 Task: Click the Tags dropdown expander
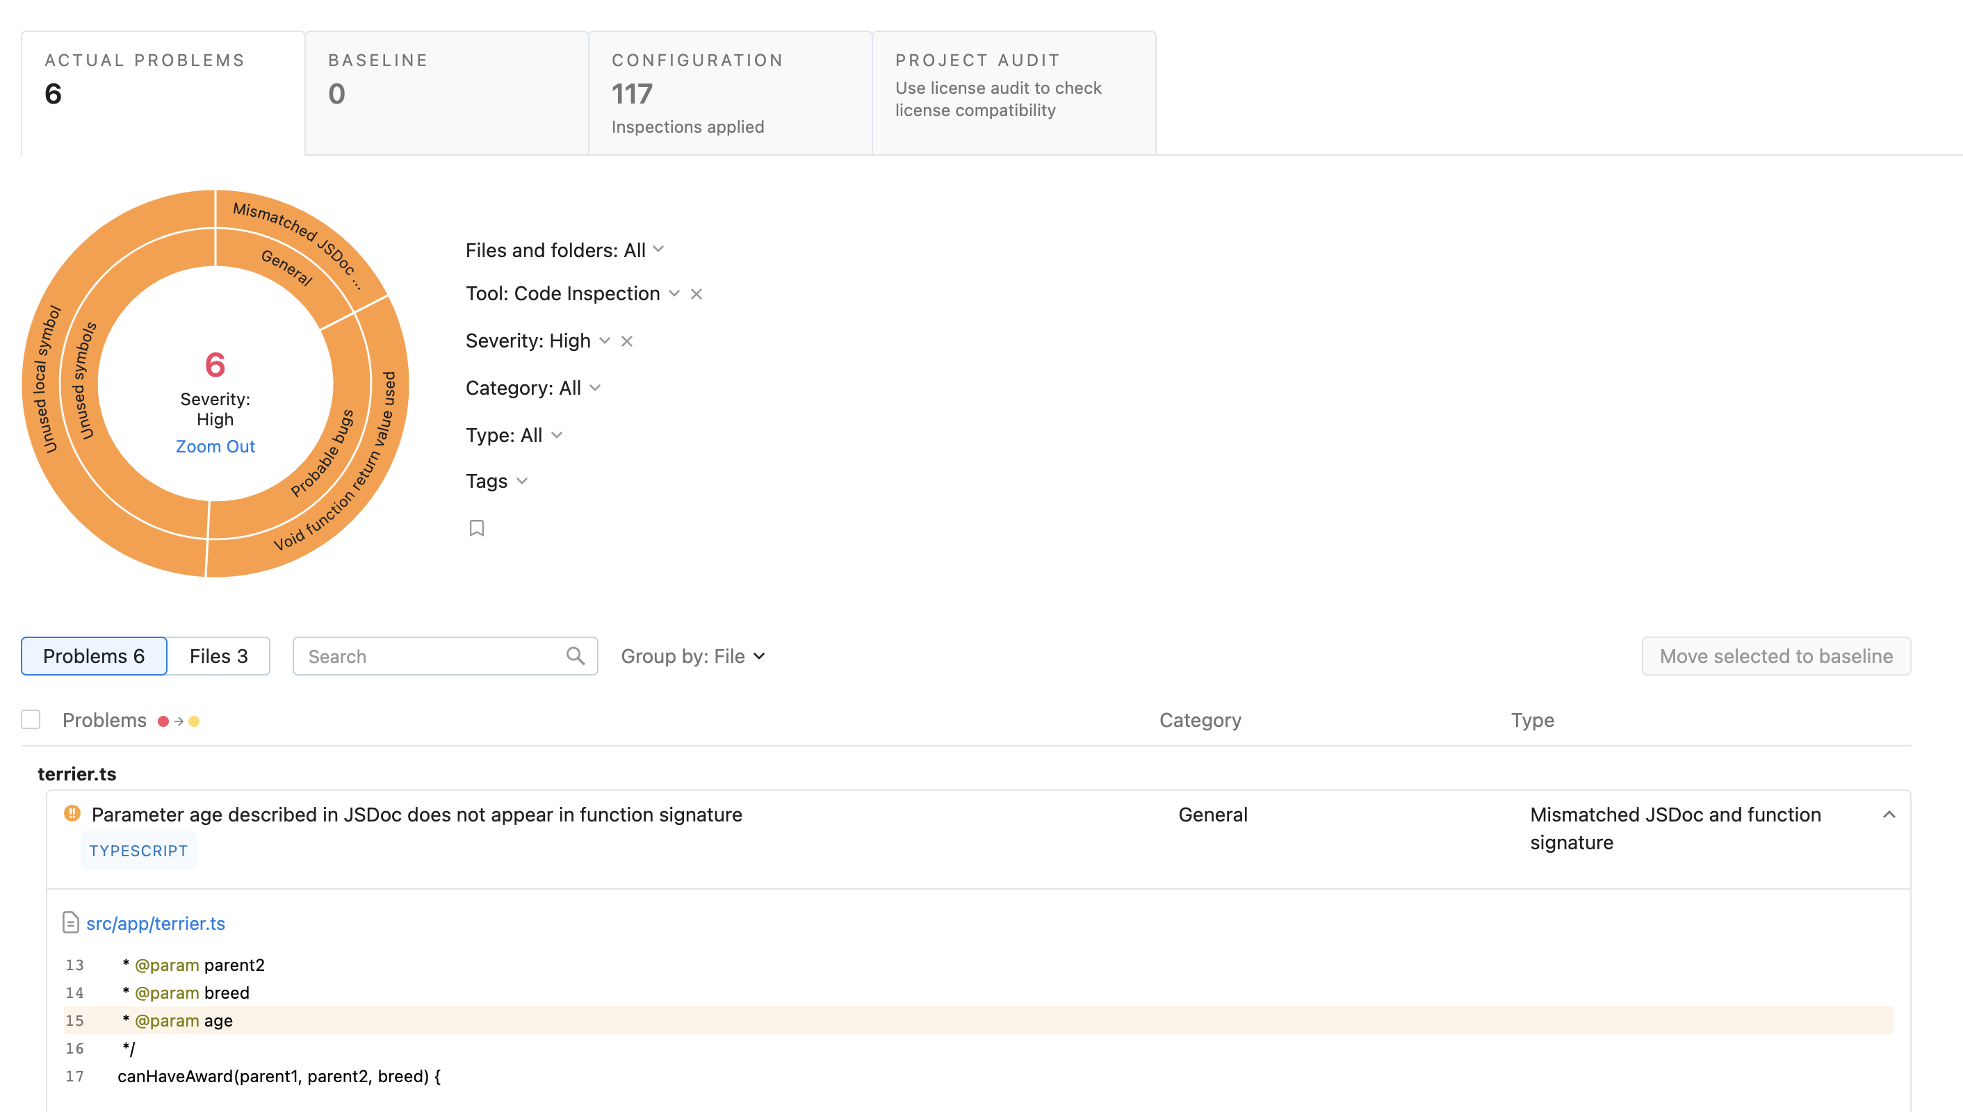point(523,481)
